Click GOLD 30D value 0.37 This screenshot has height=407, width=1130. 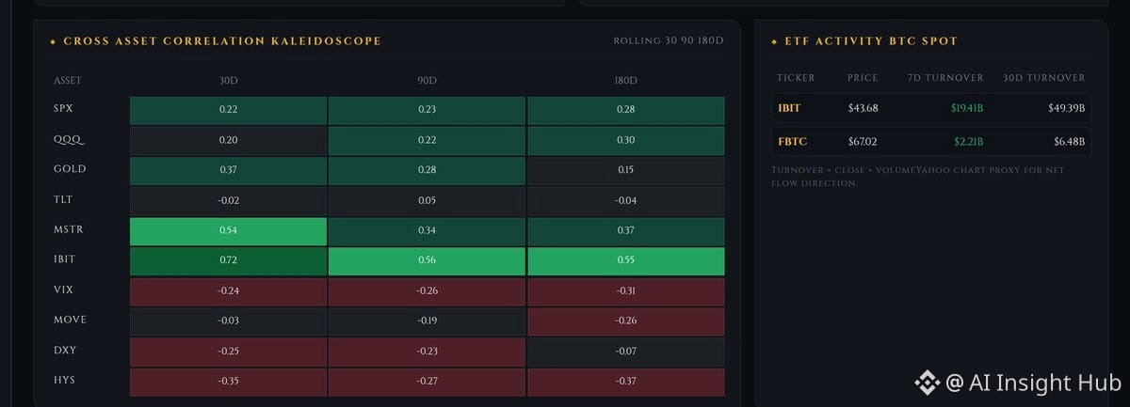tap(229, 170)
